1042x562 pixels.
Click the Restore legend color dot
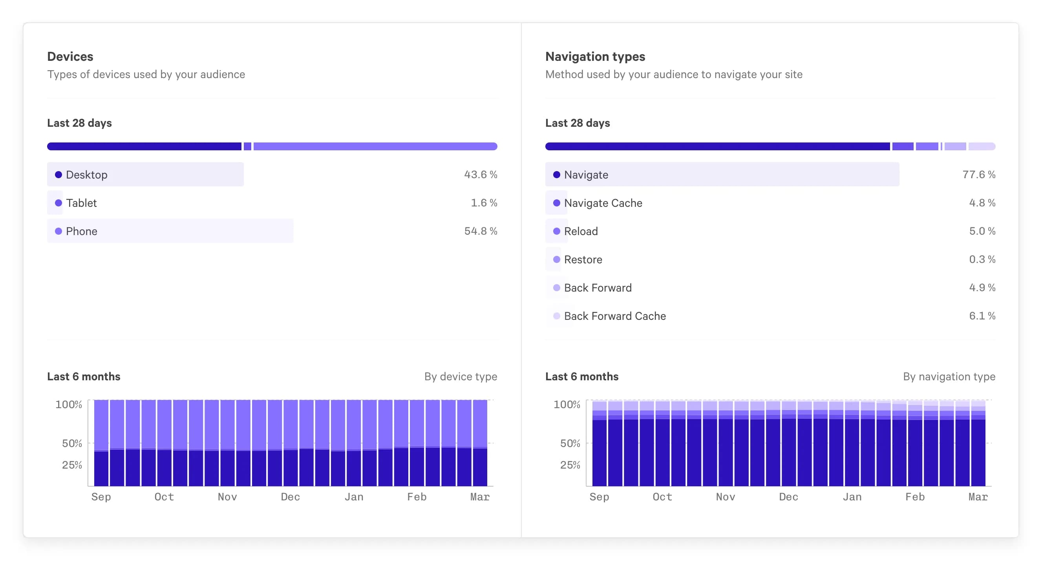tap(557, 259)
